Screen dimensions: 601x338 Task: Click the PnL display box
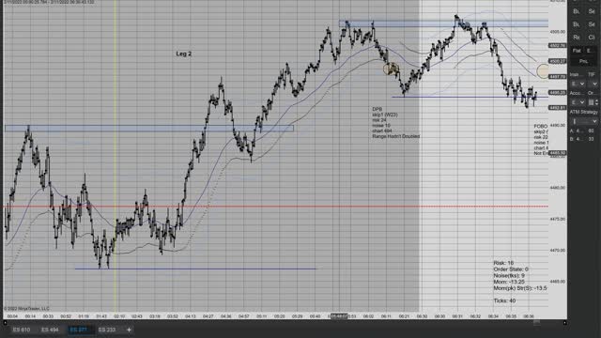[x=584, y=61]
